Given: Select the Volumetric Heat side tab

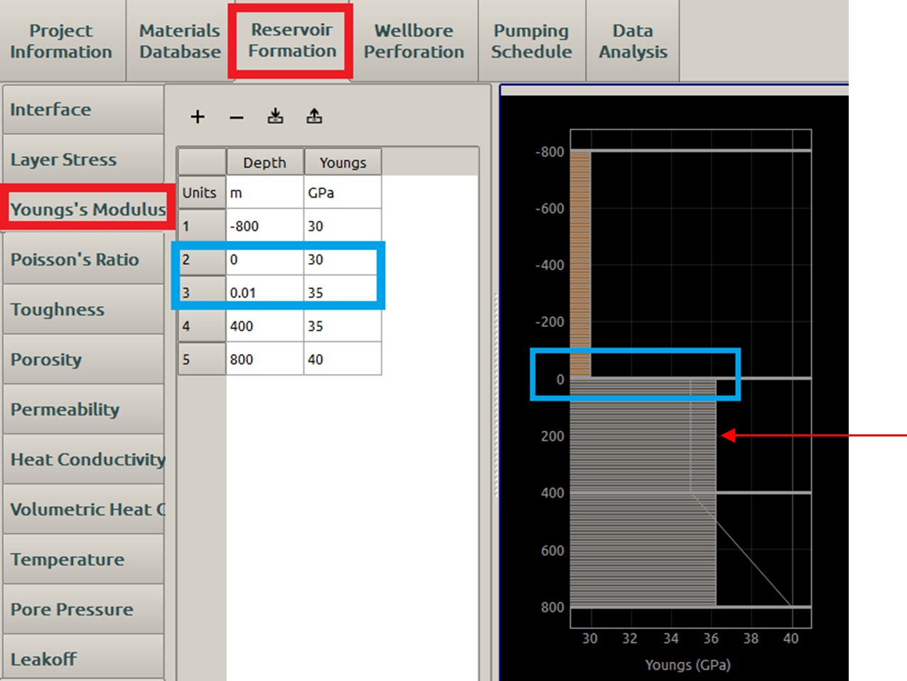Looking at the screenshot, I should tap(83, 510).
